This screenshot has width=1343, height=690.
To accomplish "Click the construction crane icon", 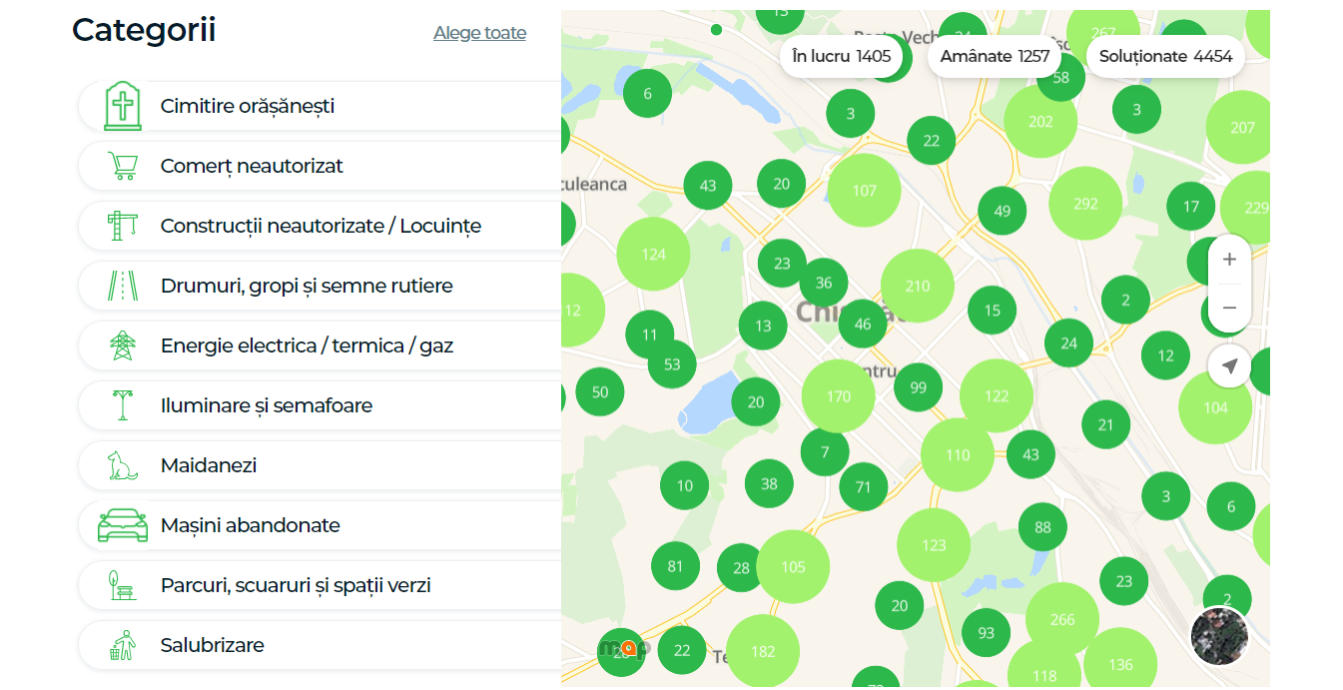I will tap(122, 226).
